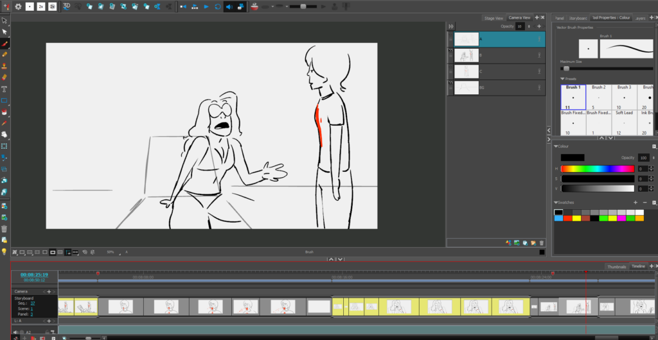Toggle layer C animation icon at right

pos(539,72)
